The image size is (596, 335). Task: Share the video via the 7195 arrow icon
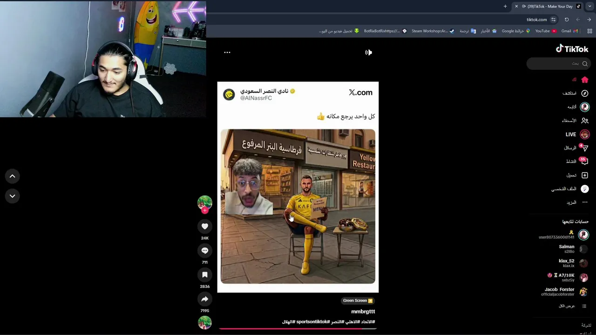tap(205, 299)
